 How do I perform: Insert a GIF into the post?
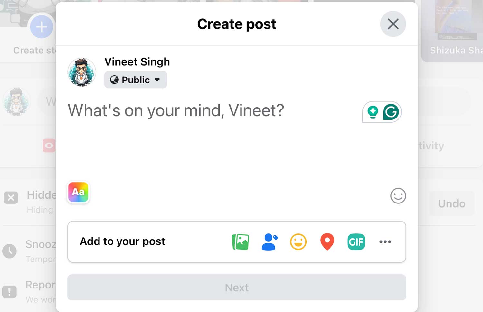tap(356, 242)
